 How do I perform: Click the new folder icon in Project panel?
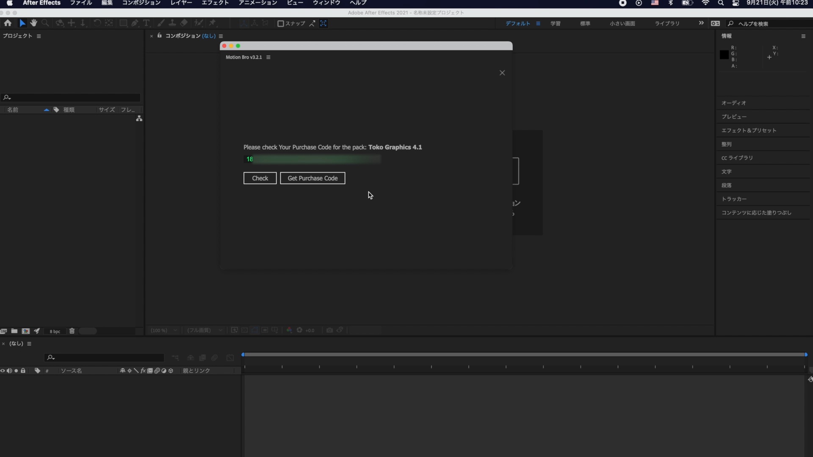pyautogui.click(x=14, y=331)
